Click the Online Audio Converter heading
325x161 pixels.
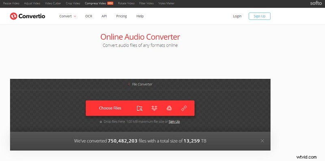[x=140, y=37]
